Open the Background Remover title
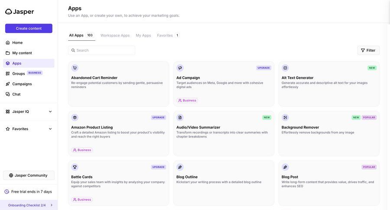Screen dimensions: 390x210 point(300,127)
